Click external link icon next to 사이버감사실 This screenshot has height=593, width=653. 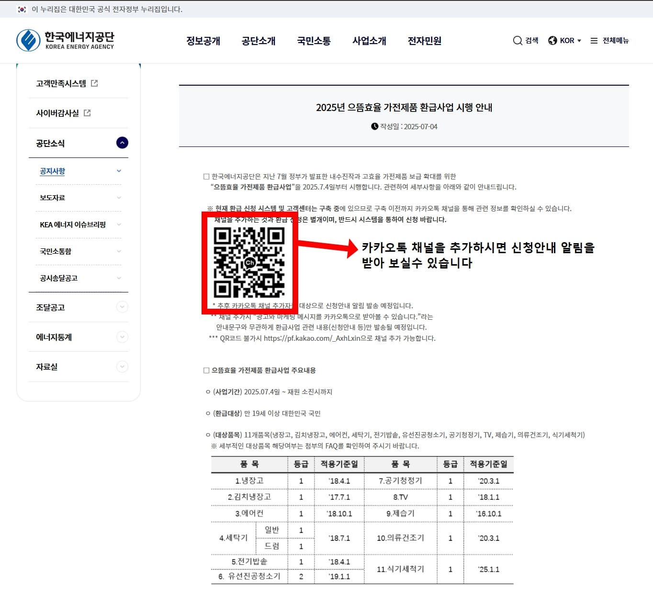(87, 113)
